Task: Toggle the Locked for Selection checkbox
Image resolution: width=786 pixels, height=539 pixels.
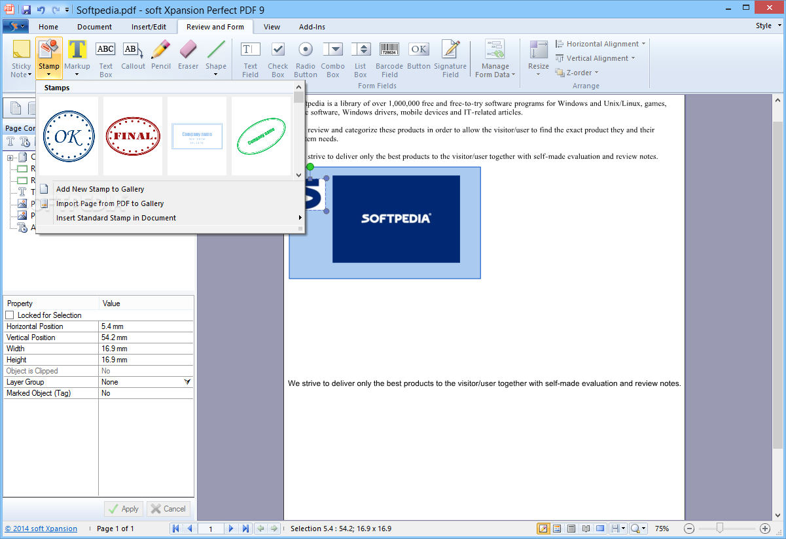Action: click(10, 315)
